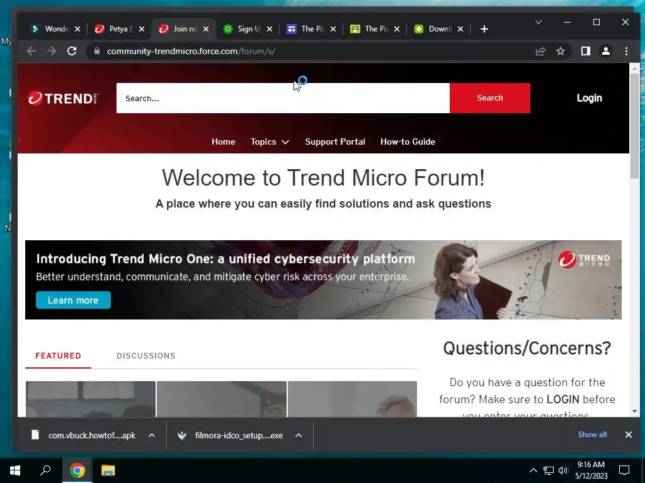Close the Download tab
The image size is (645, 483).
460,29
